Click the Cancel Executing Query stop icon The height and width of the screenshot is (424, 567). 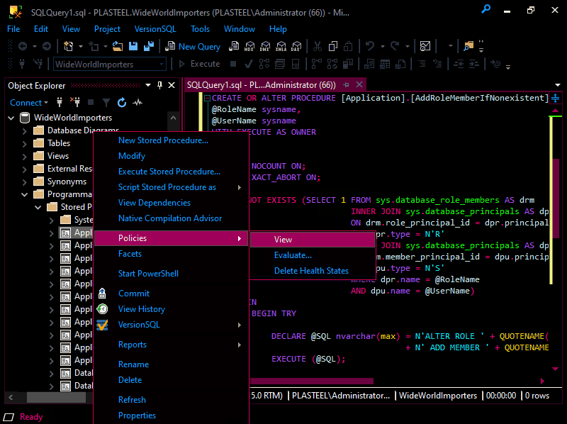[233, 64]
